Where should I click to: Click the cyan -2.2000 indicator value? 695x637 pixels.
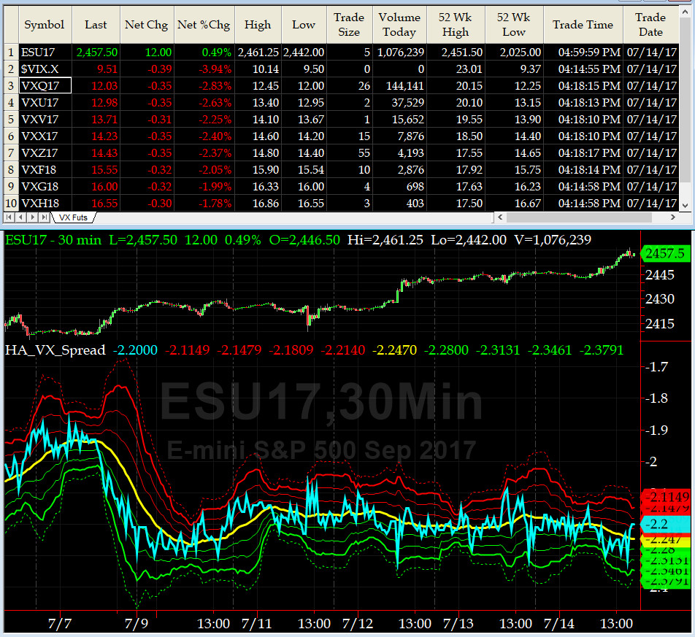click(x=135, y=350)
